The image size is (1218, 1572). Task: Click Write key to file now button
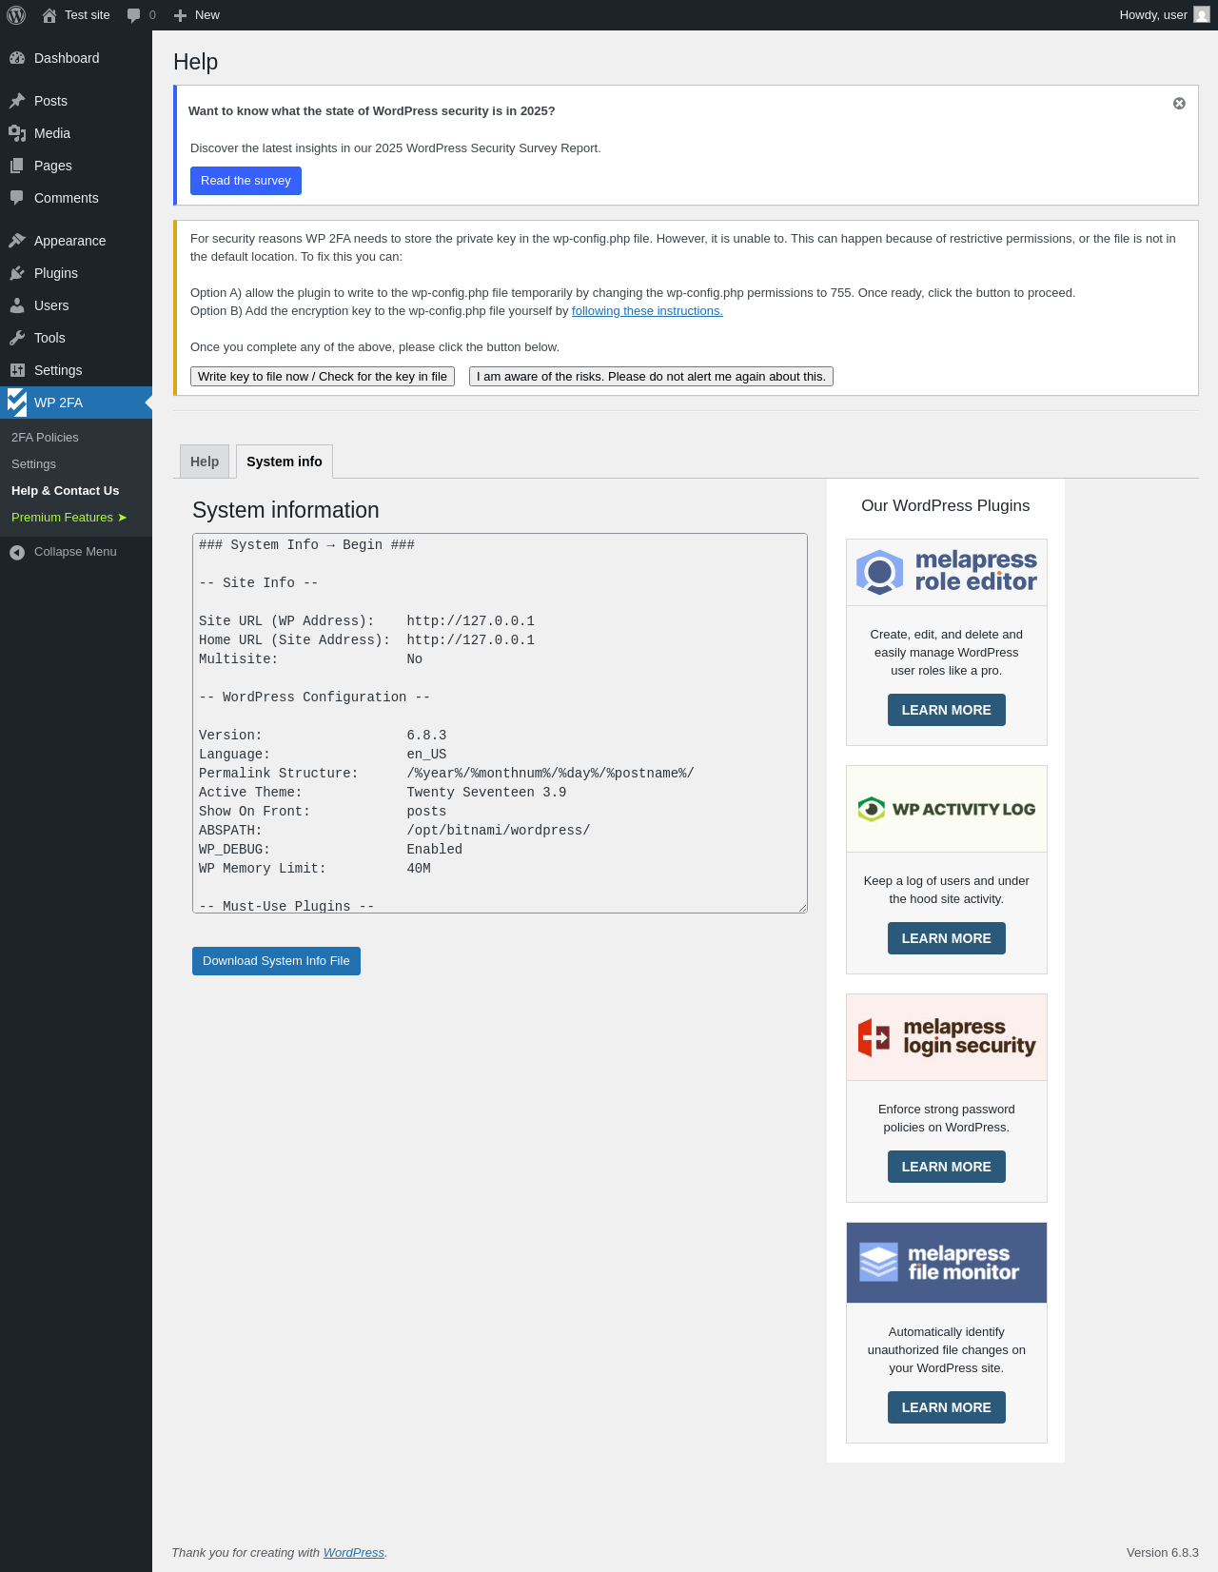click(323, 377)
